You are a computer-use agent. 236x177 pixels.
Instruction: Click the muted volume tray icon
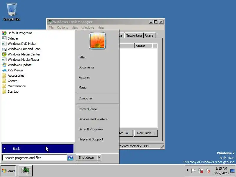(x=208, y=171)
